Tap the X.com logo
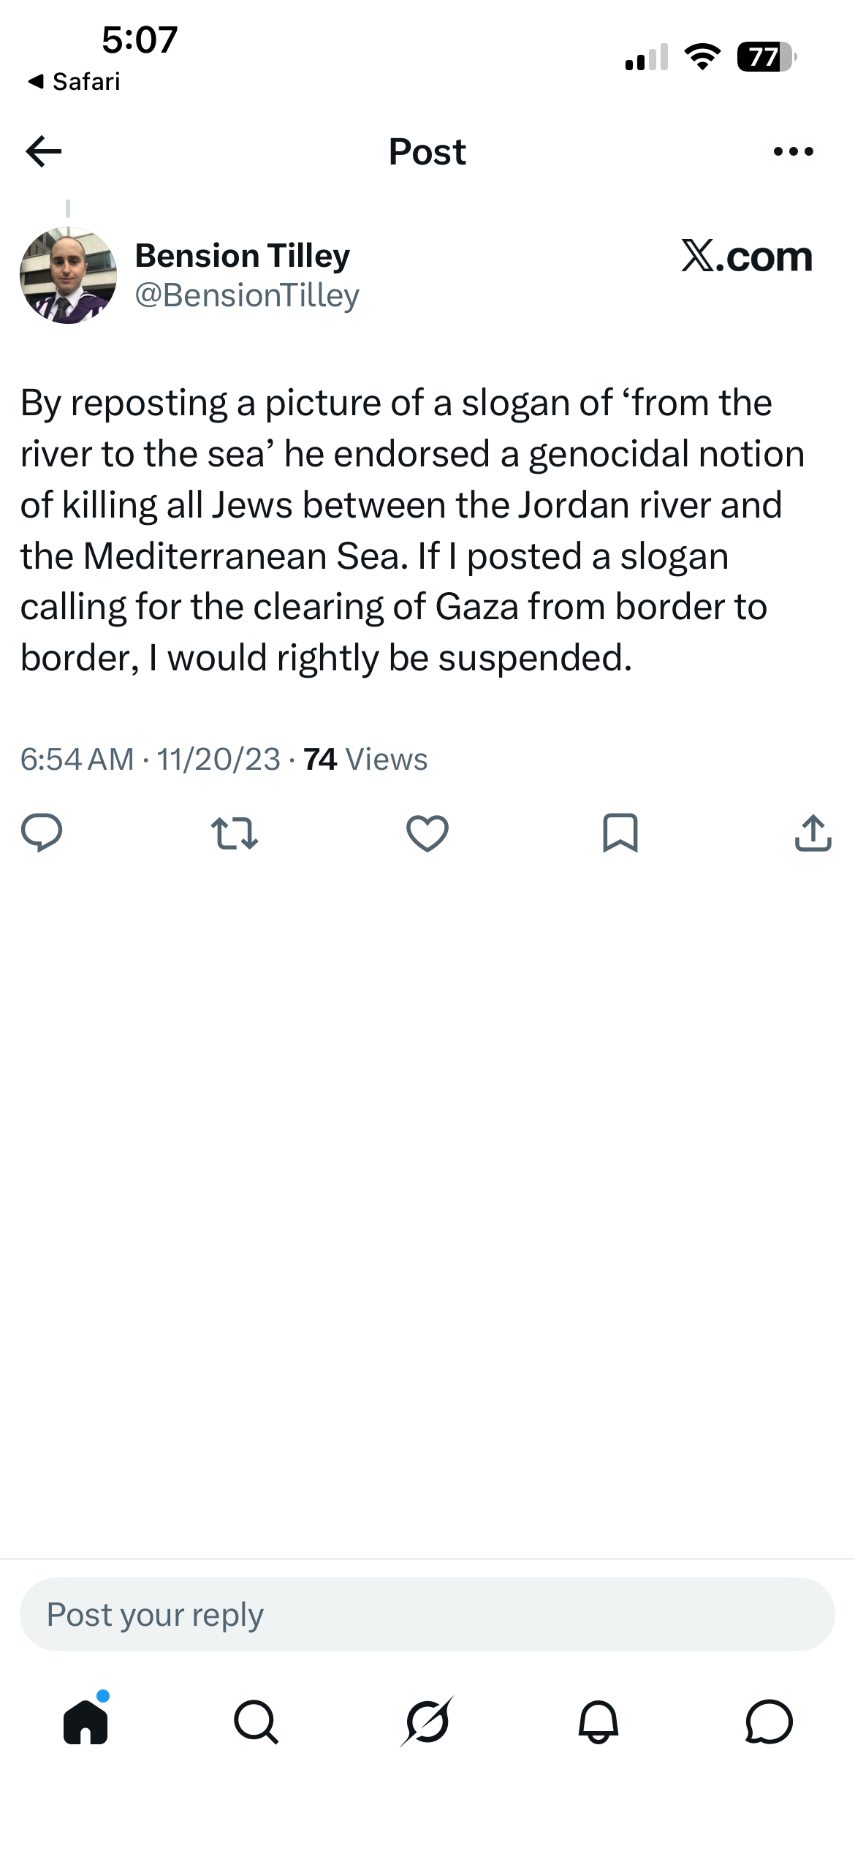Image resolution: width=855 pixels, height=1851 pixels. click(746, 256)
